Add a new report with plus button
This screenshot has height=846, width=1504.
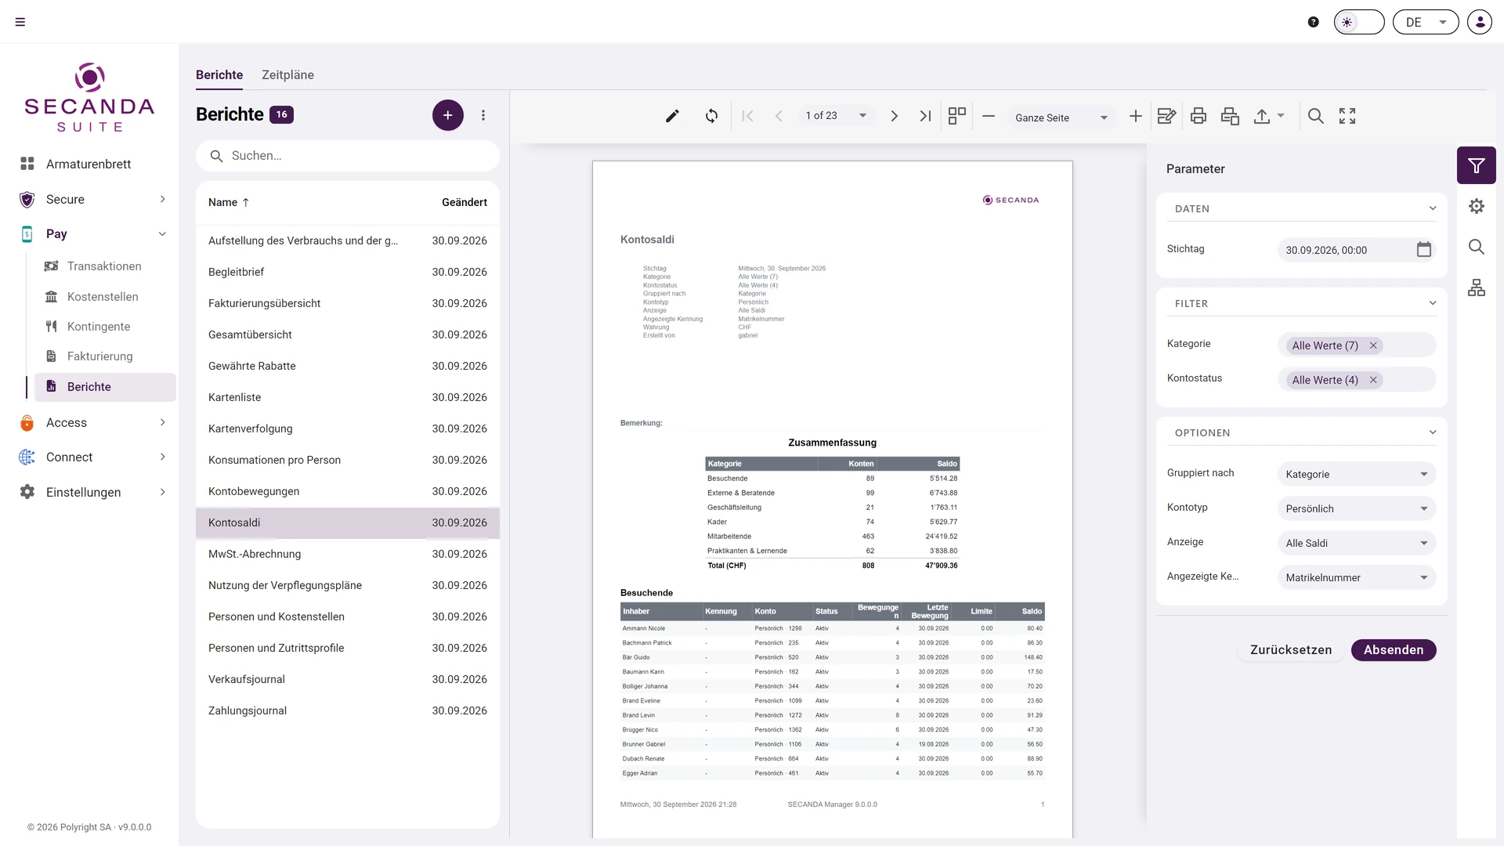(x=448, y=115)
